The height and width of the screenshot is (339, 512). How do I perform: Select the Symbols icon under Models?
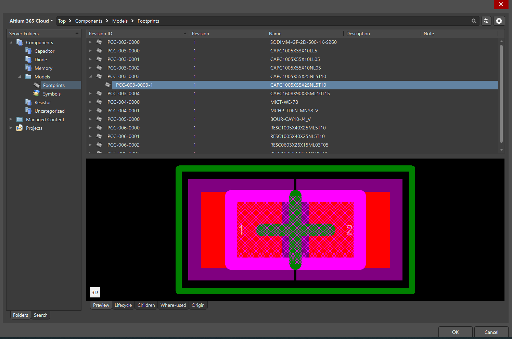tap(36, 93)
